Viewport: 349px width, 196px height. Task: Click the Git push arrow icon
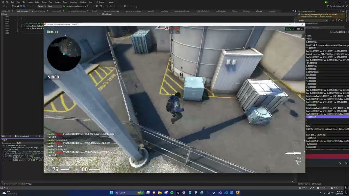click(336, 20)
